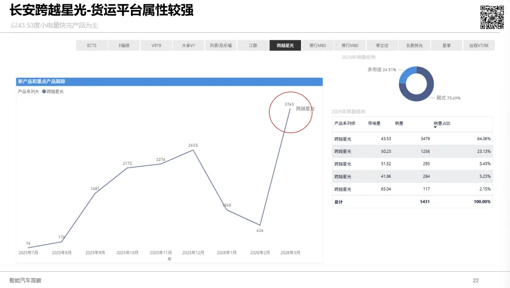The image size is (510, 288).
Task: Click the 远程V7/8E button
Action: click(479, 45)
